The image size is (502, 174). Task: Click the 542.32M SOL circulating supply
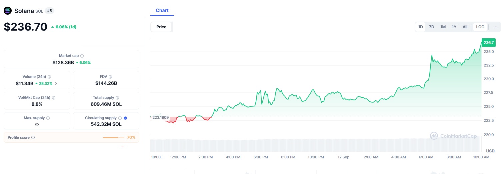point(106,124)
